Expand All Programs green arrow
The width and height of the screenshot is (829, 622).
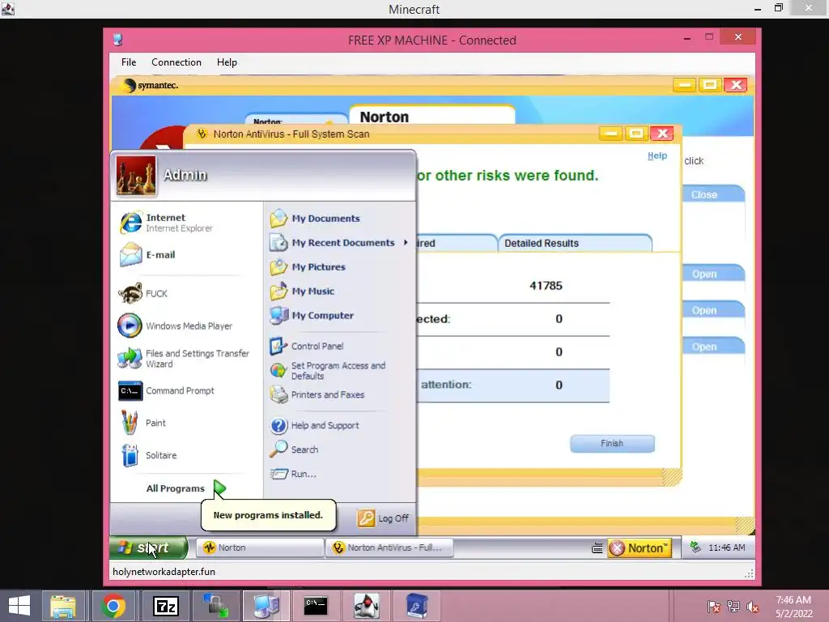click(219, 488)
